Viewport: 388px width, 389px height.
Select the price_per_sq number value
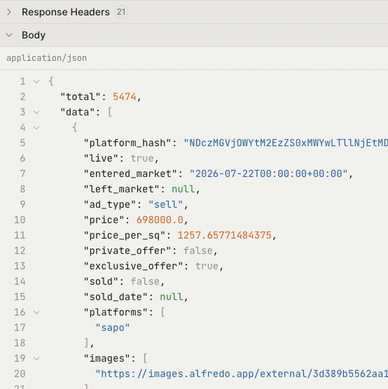[x=225, y=235]
